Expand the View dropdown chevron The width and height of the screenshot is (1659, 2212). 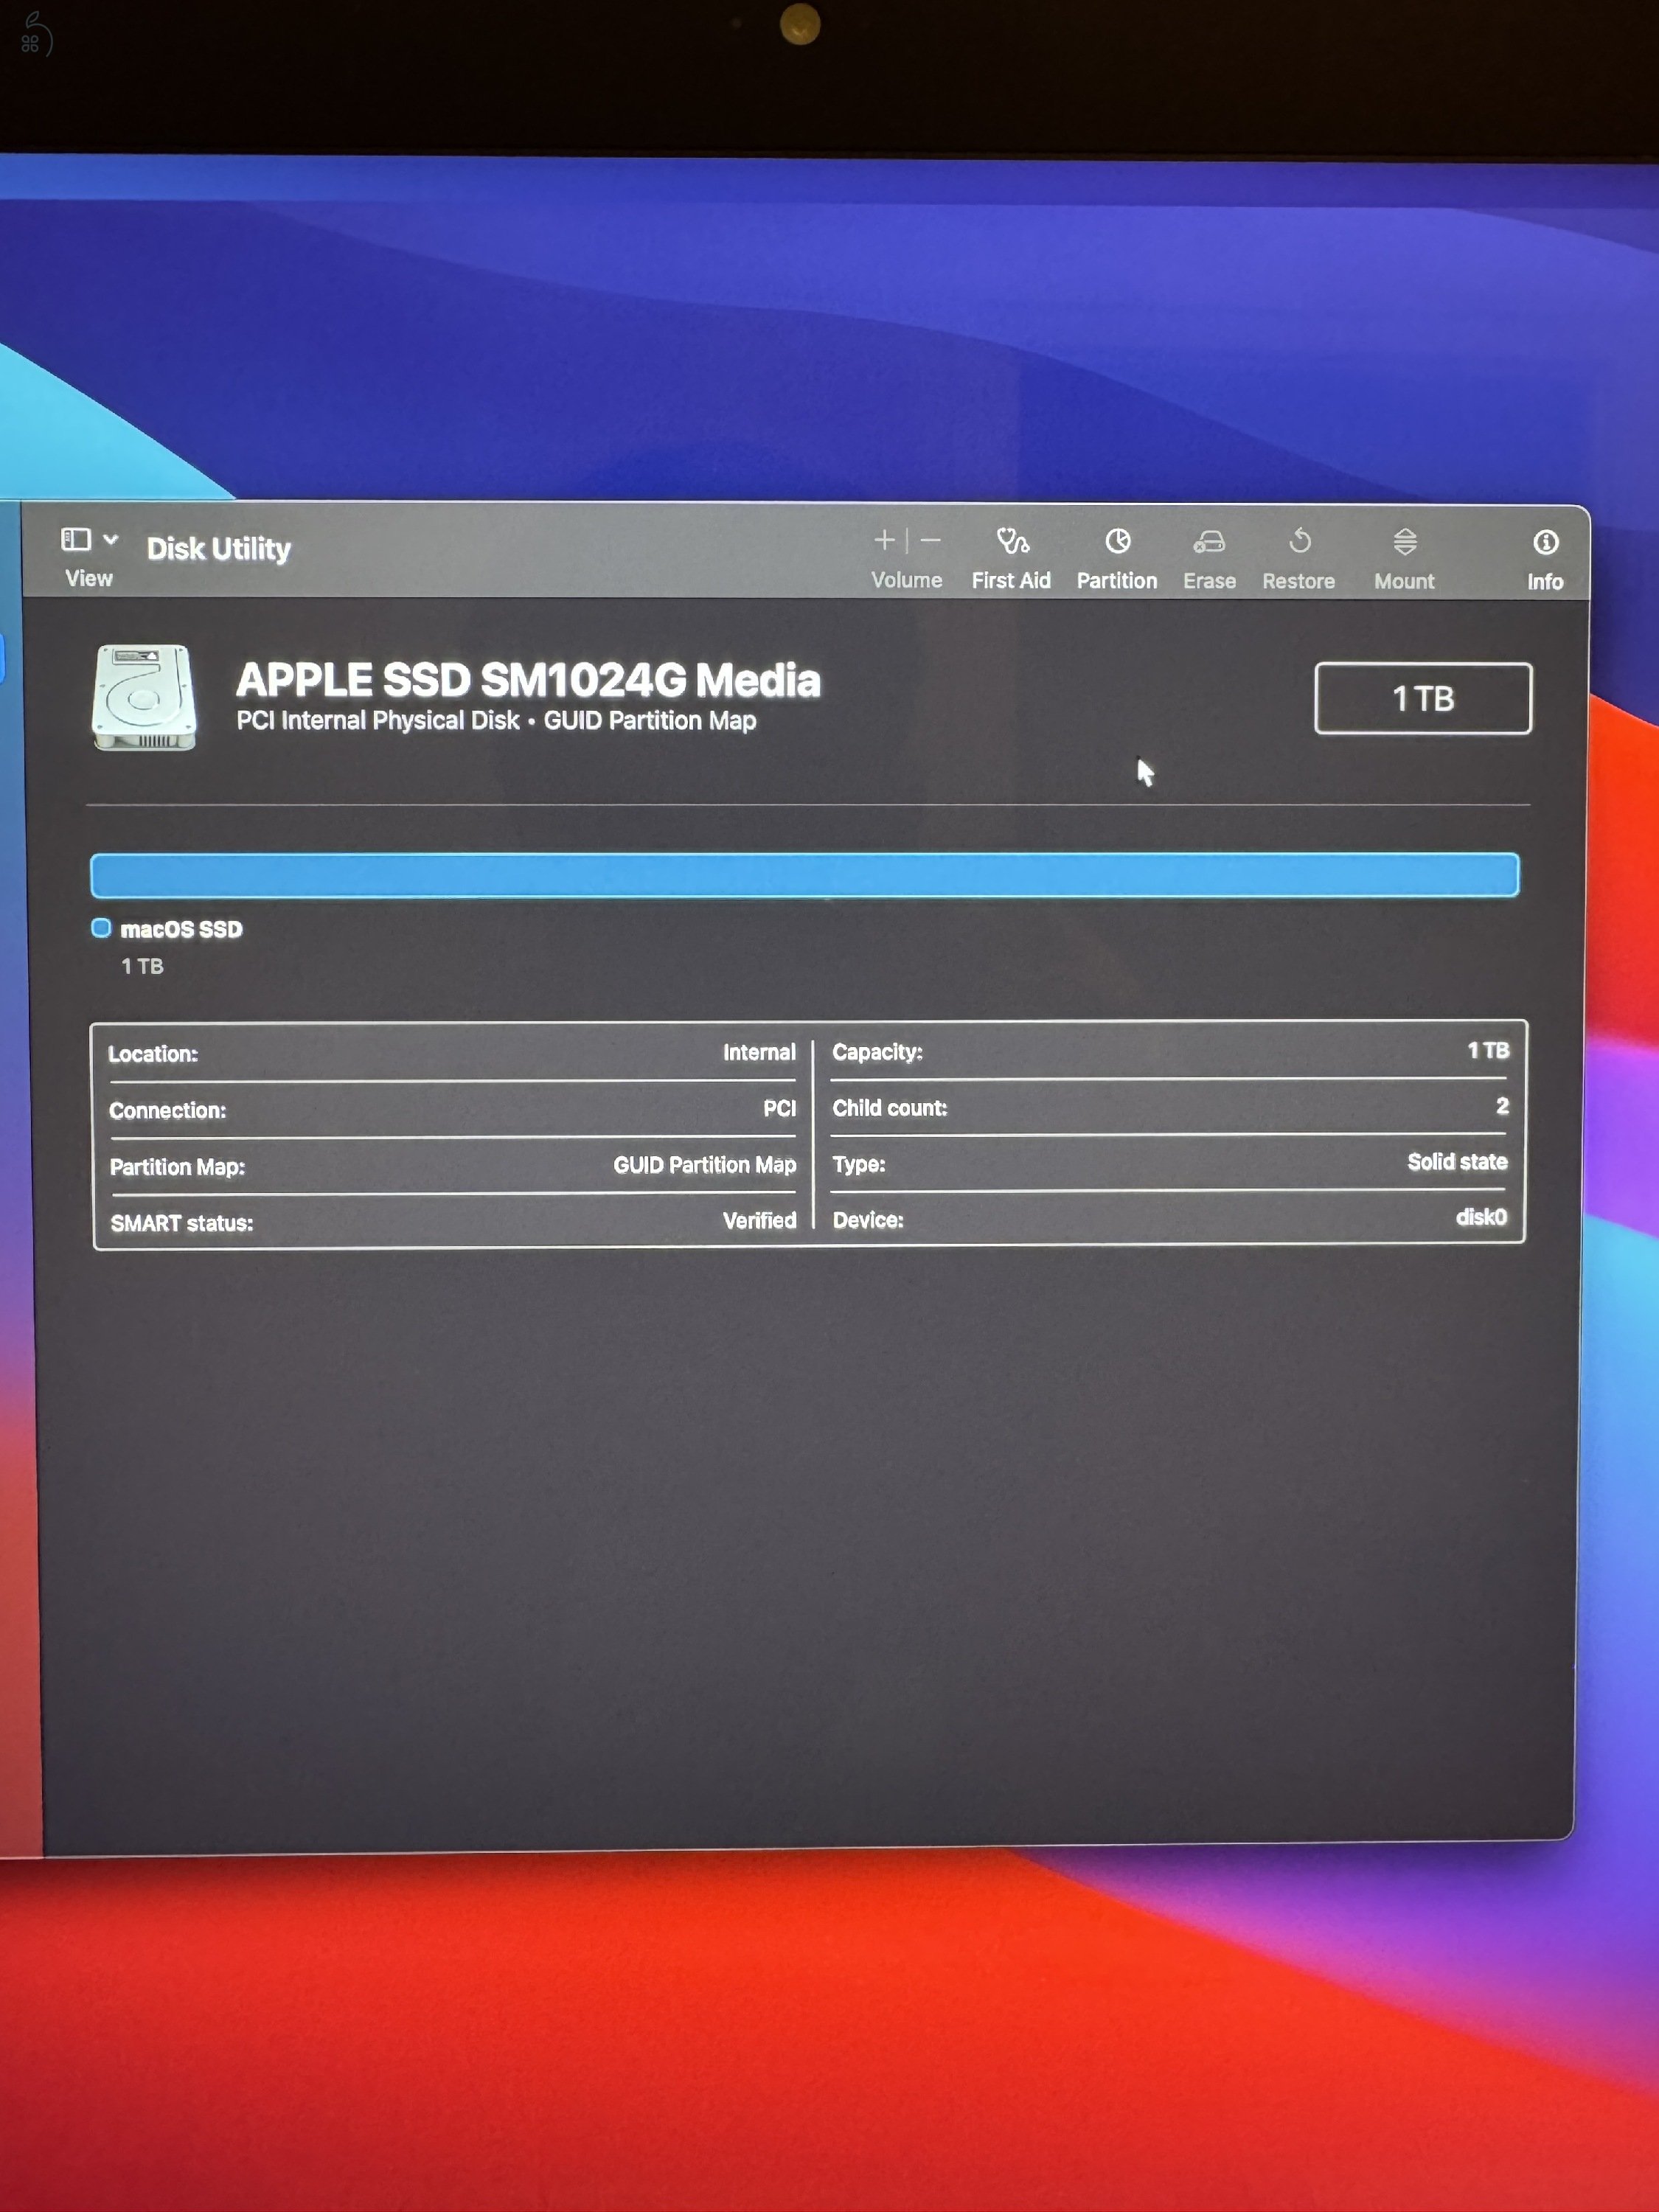[x=111, y=540]
